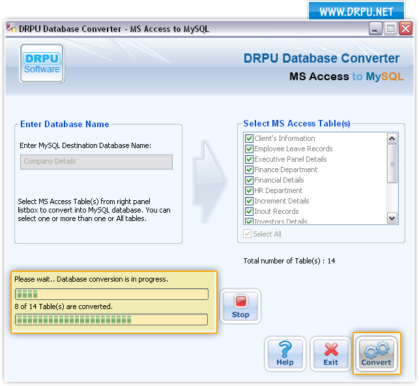The width and height of the screenshot is (419, 386).
Task: Toggle Financial Details checkbox
Action: (249, 180)
